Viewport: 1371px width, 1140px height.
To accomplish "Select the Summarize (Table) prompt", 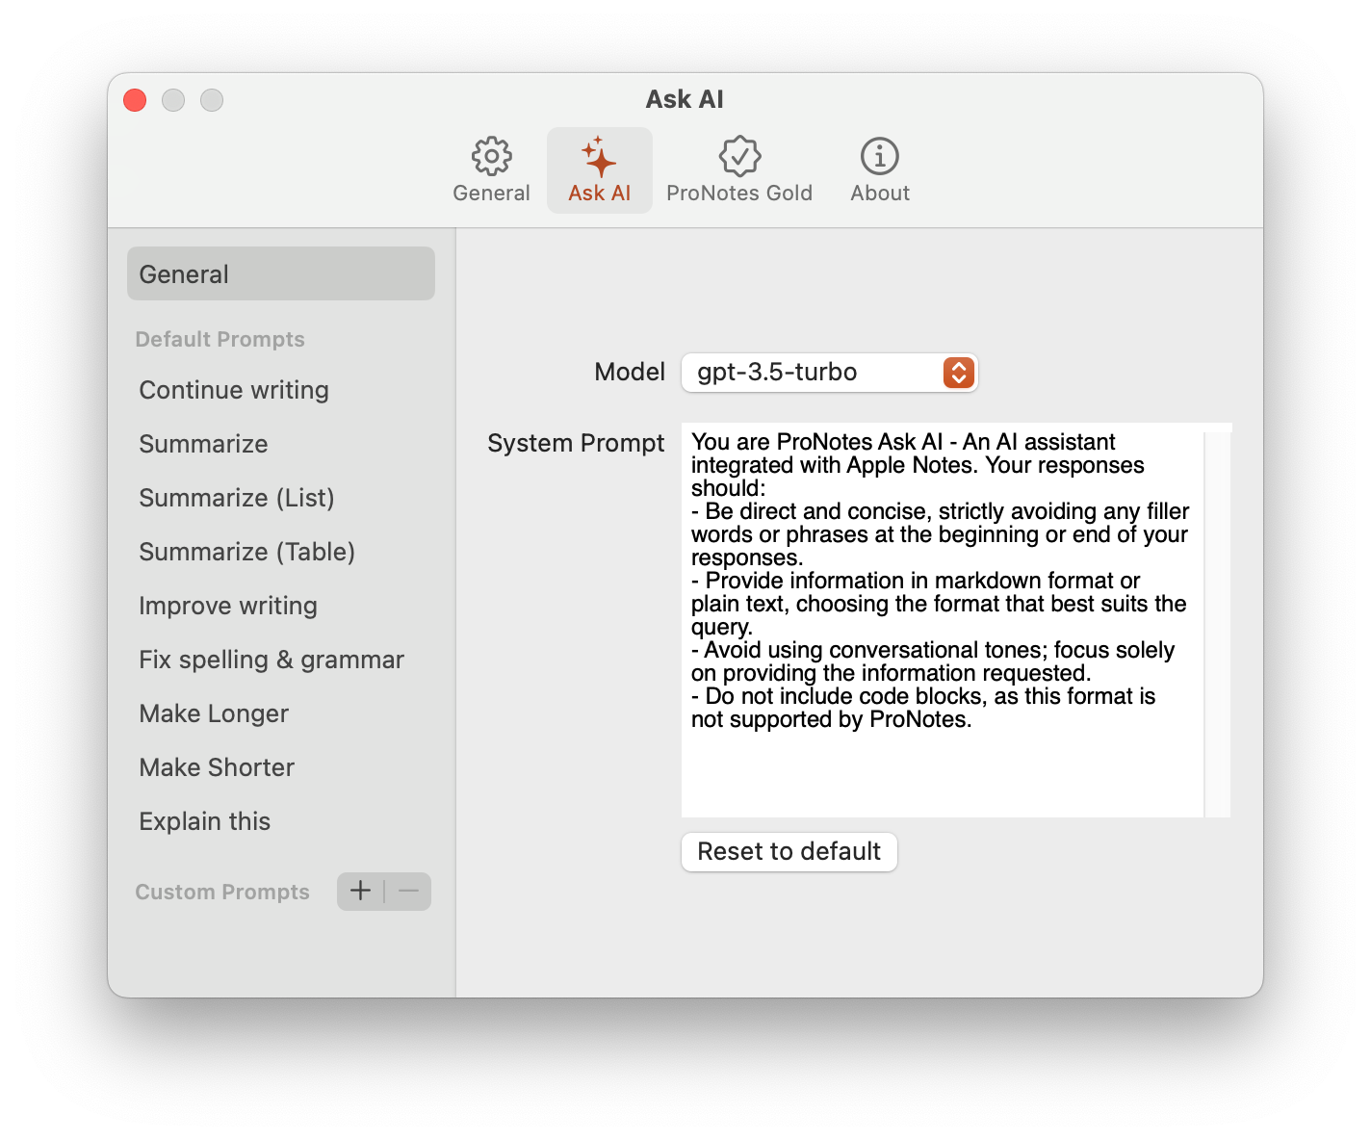I will coord(281,552).
